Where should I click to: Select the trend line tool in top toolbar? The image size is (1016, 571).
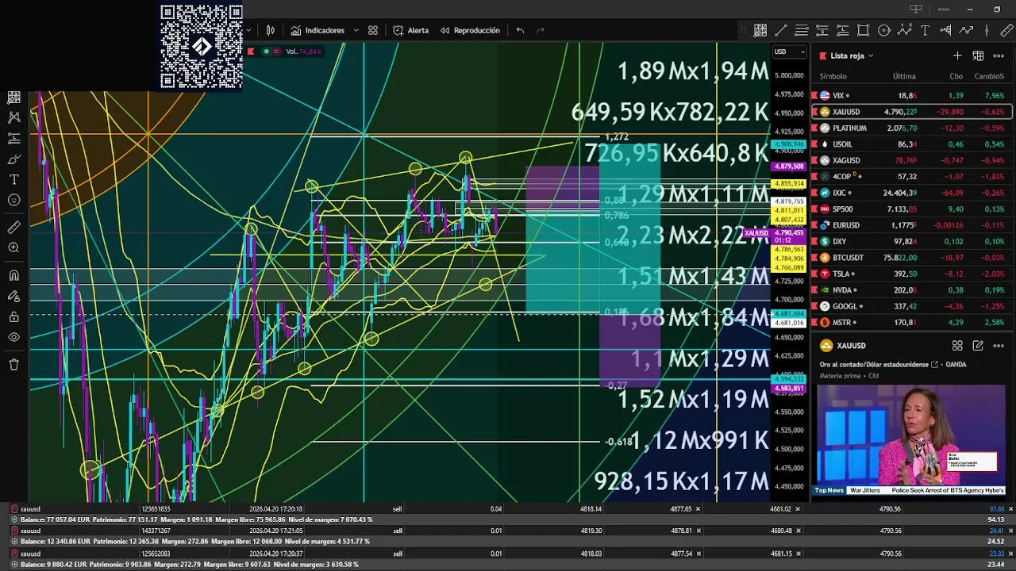781,30
